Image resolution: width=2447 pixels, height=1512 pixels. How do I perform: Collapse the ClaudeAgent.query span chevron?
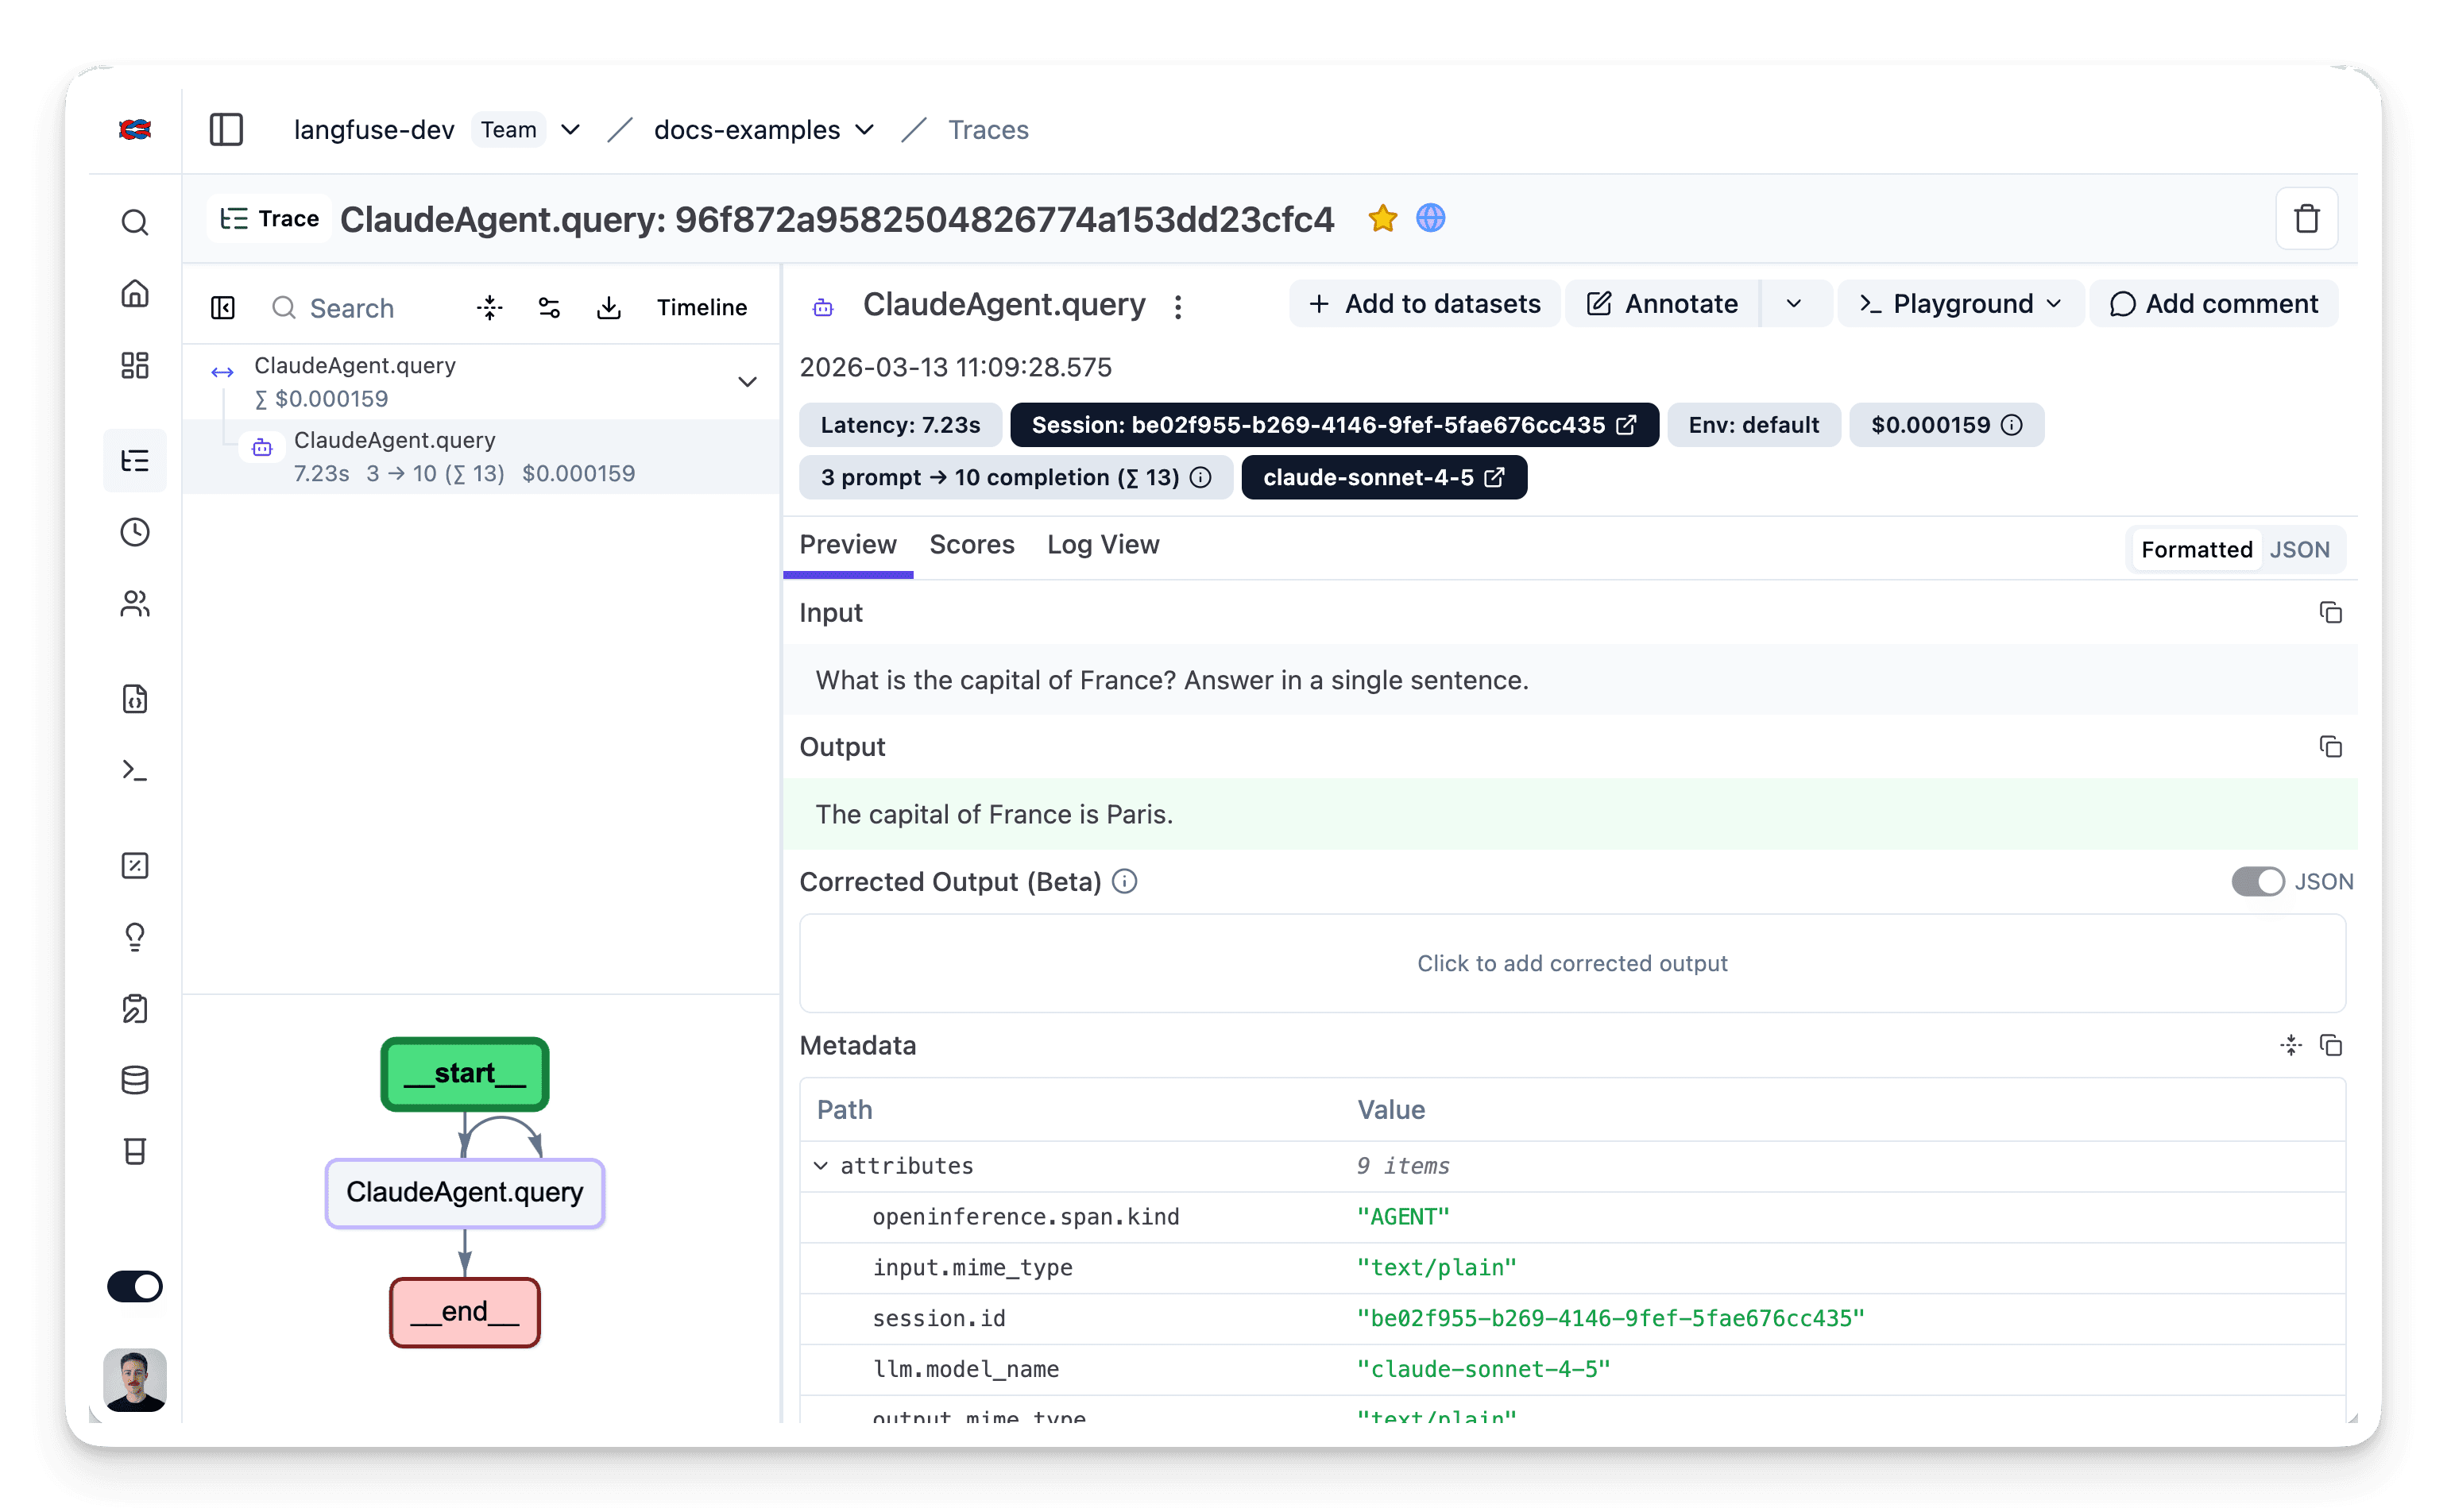click(748, 382)
